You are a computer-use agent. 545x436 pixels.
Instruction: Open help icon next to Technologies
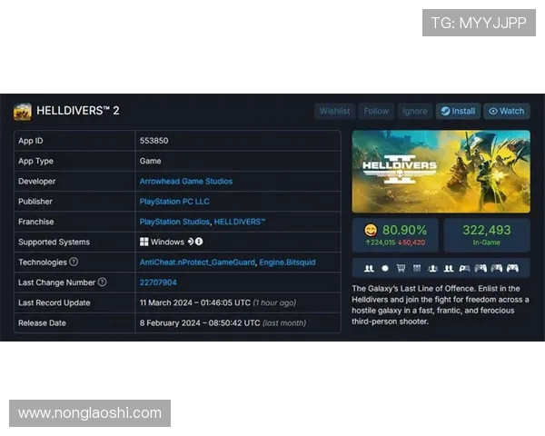point(74,263)
